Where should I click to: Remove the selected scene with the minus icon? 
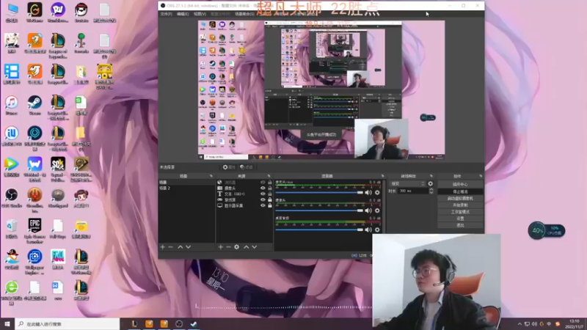pos(171,247)
